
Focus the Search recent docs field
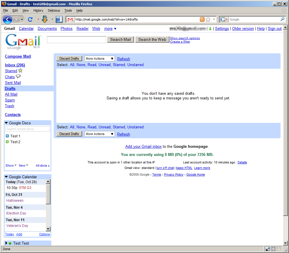pos(28,129)
